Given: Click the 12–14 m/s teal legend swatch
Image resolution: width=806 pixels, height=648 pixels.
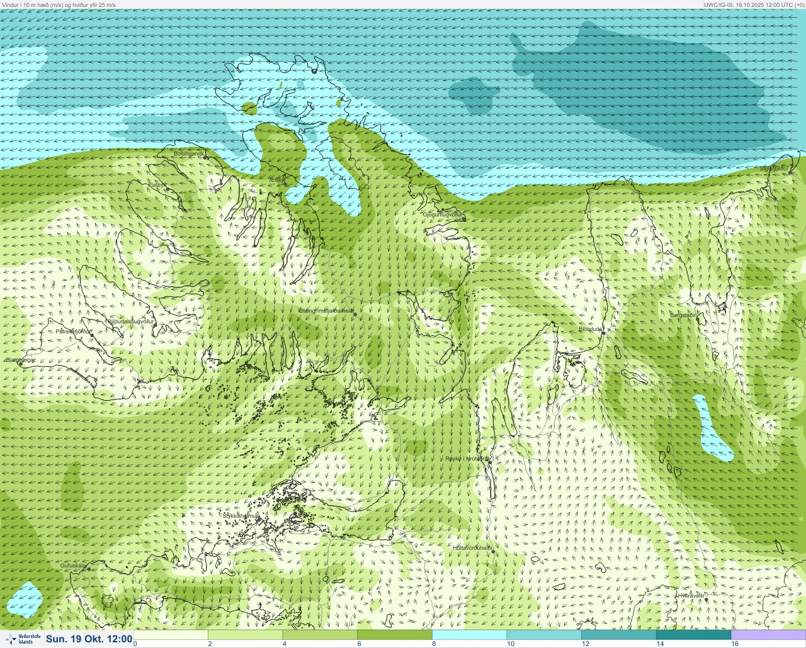Looking at the screenshot, I should coord(618,635).
